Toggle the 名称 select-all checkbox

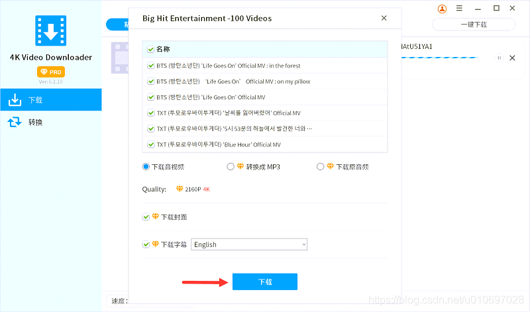[151, 50]
